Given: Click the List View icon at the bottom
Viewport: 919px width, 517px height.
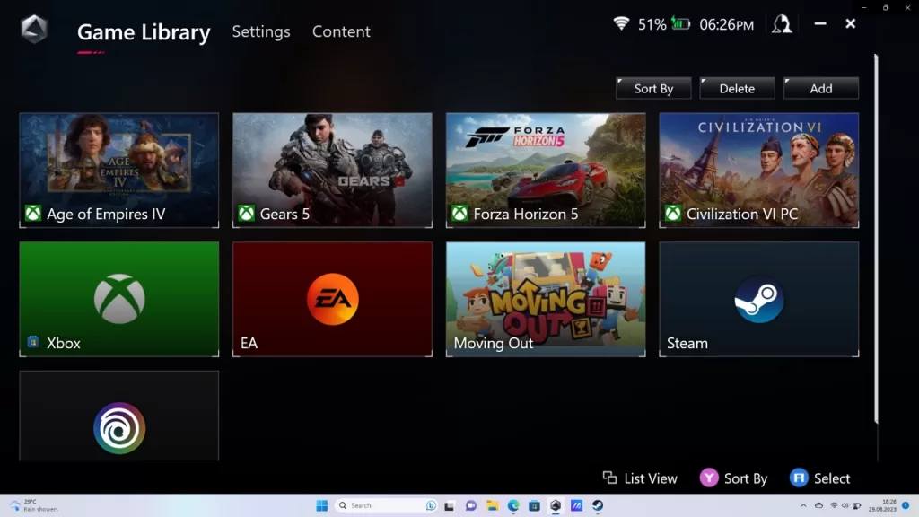Looking at the screenshot, I should tap(609, 478).
